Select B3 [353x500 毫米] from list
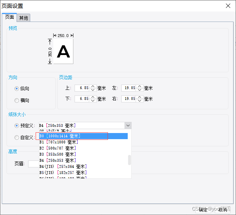The image size is (236, 215). click(x=83, y=154)
